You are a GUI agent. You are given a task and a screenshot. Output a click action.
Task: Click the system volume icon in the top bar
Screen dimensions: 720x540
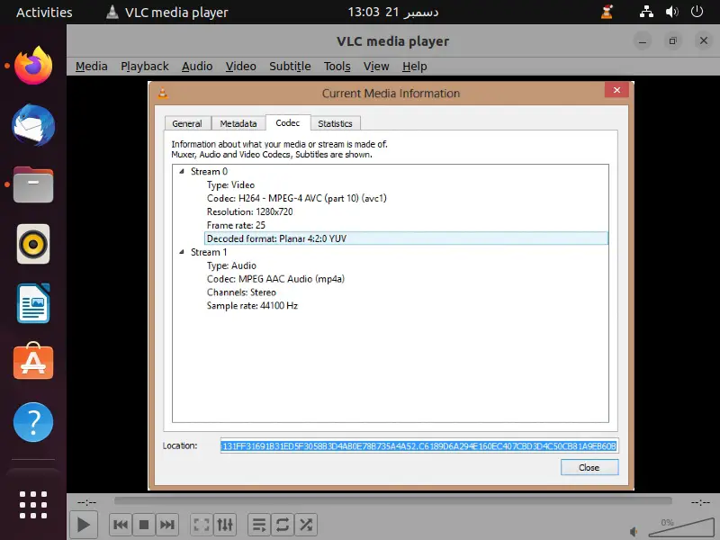671,12
